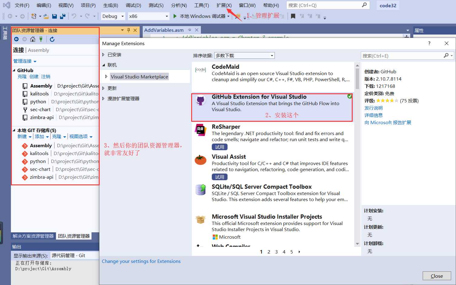
Task: Close the AddVariables.asm tab
Action: [x=197, y=30]
